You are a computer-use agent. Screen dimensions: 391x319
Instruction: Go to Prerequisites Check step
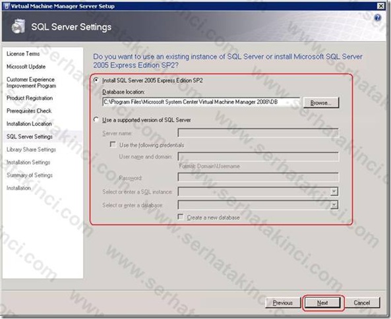[29, 111]
